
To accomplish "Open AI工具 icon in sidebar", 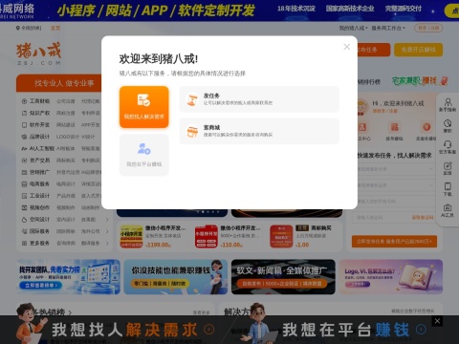I will pos(448,210).
